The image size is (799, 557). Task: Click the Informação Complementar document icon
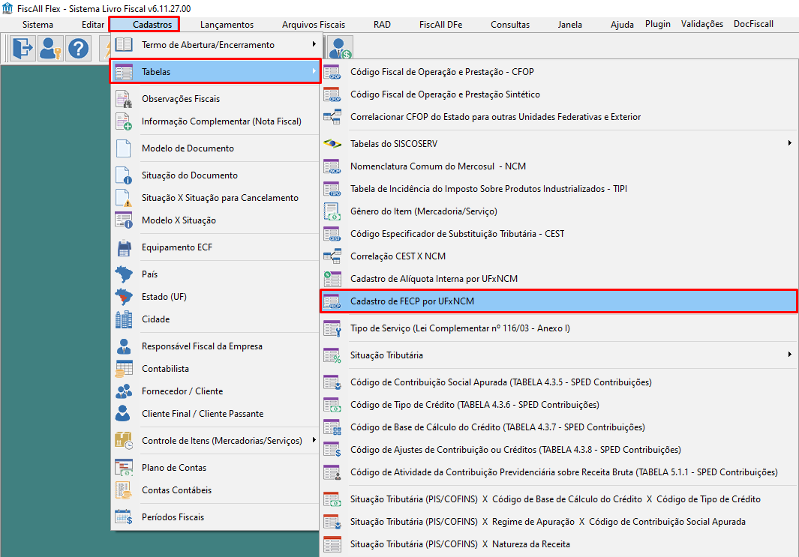(x=123, y=121)
